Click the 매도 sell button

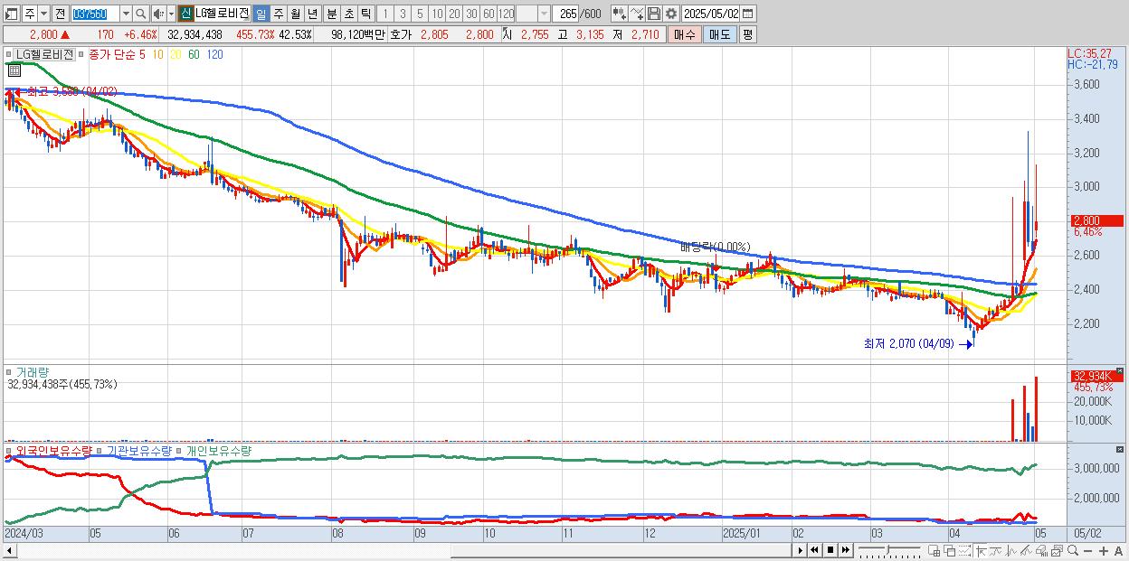point(719,34)
